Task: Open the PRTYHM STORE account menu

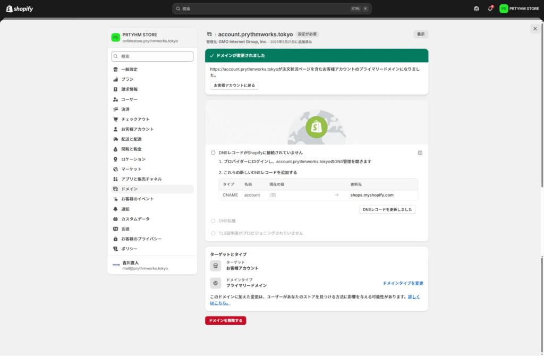Action: pos(520,9)
